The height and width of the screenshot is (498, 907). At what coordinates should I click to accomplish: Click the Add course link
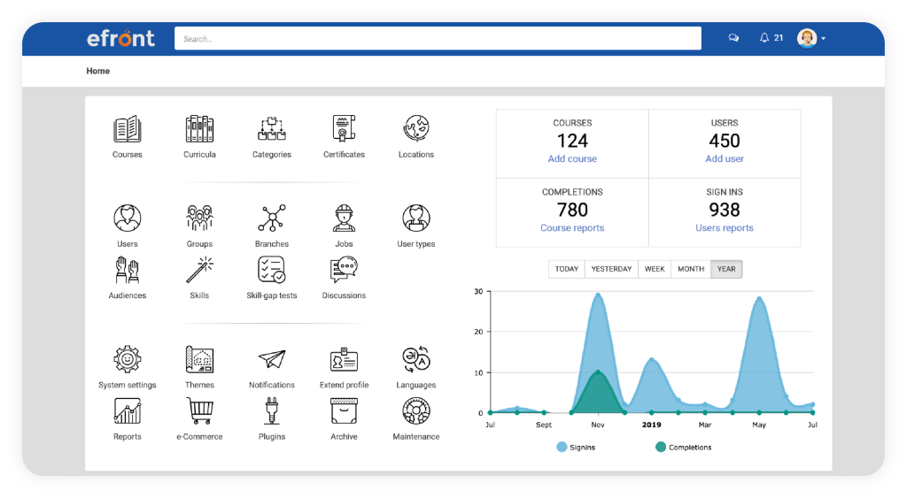coord(572,159)
